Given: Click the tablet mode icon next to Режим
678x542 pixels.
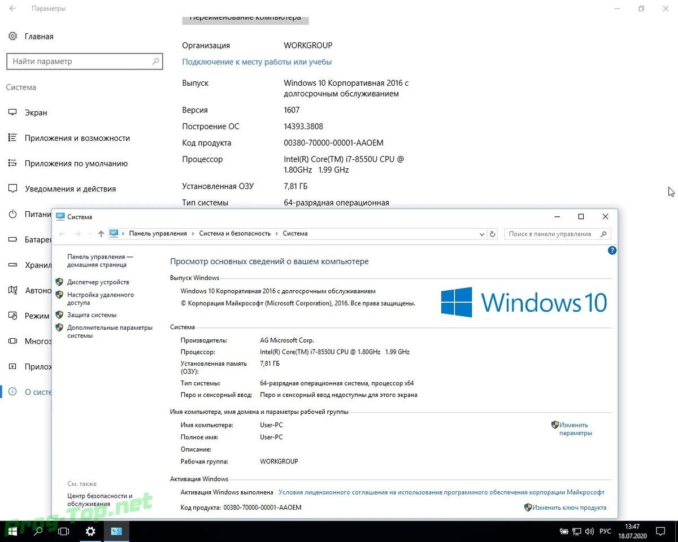Looking at the screenshot, I should [12, 316].
